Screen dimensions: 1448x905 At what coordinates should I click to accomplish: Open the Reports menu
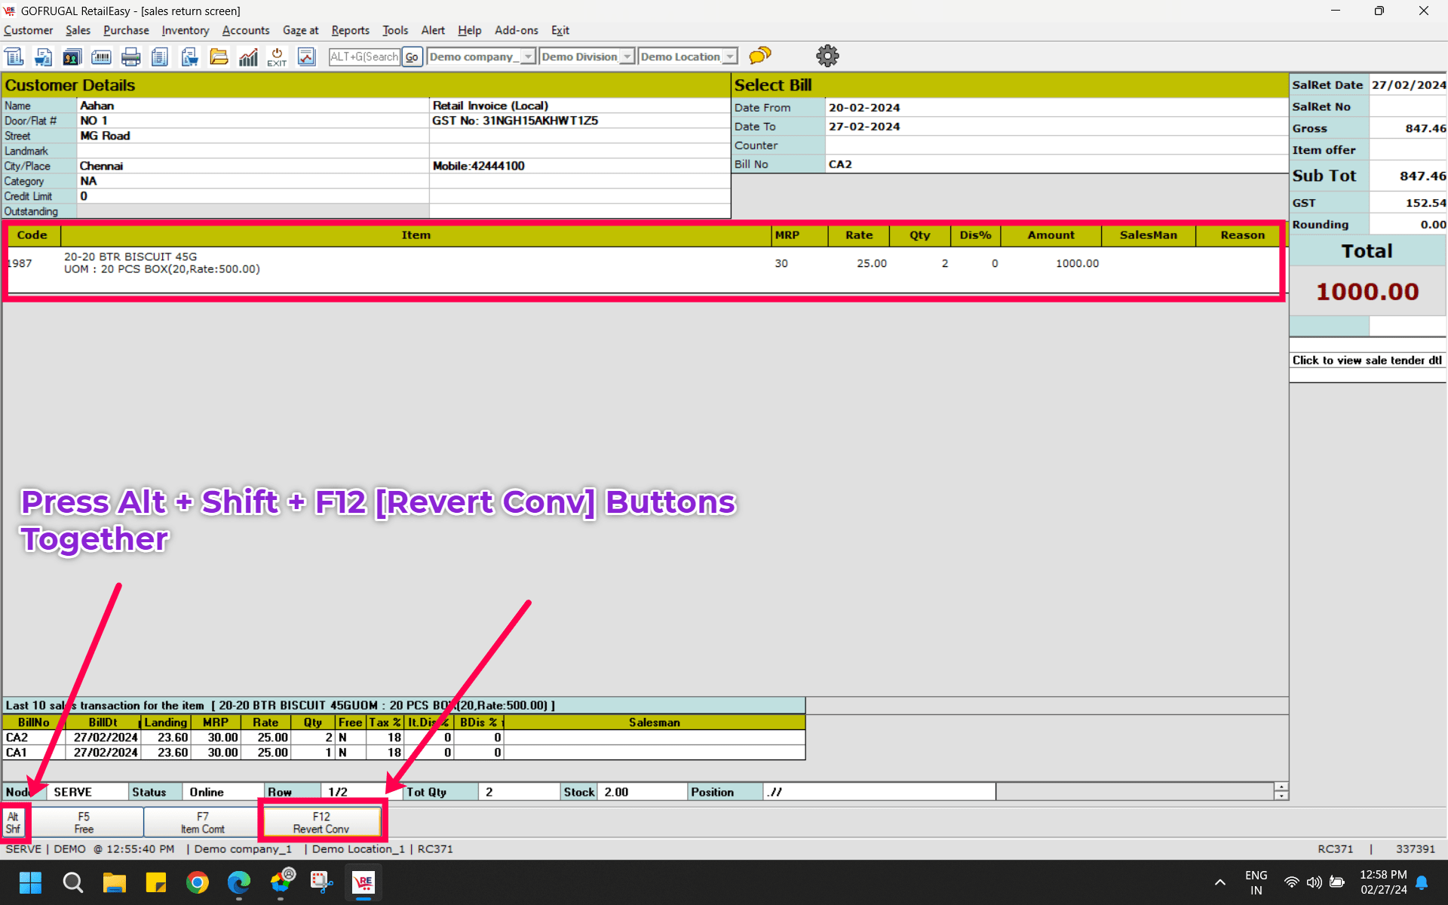pyautogui.click(x=350, y=30)
